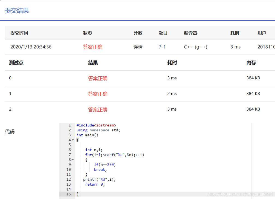Click the 3 ms time for test point 2

point(172,109)
